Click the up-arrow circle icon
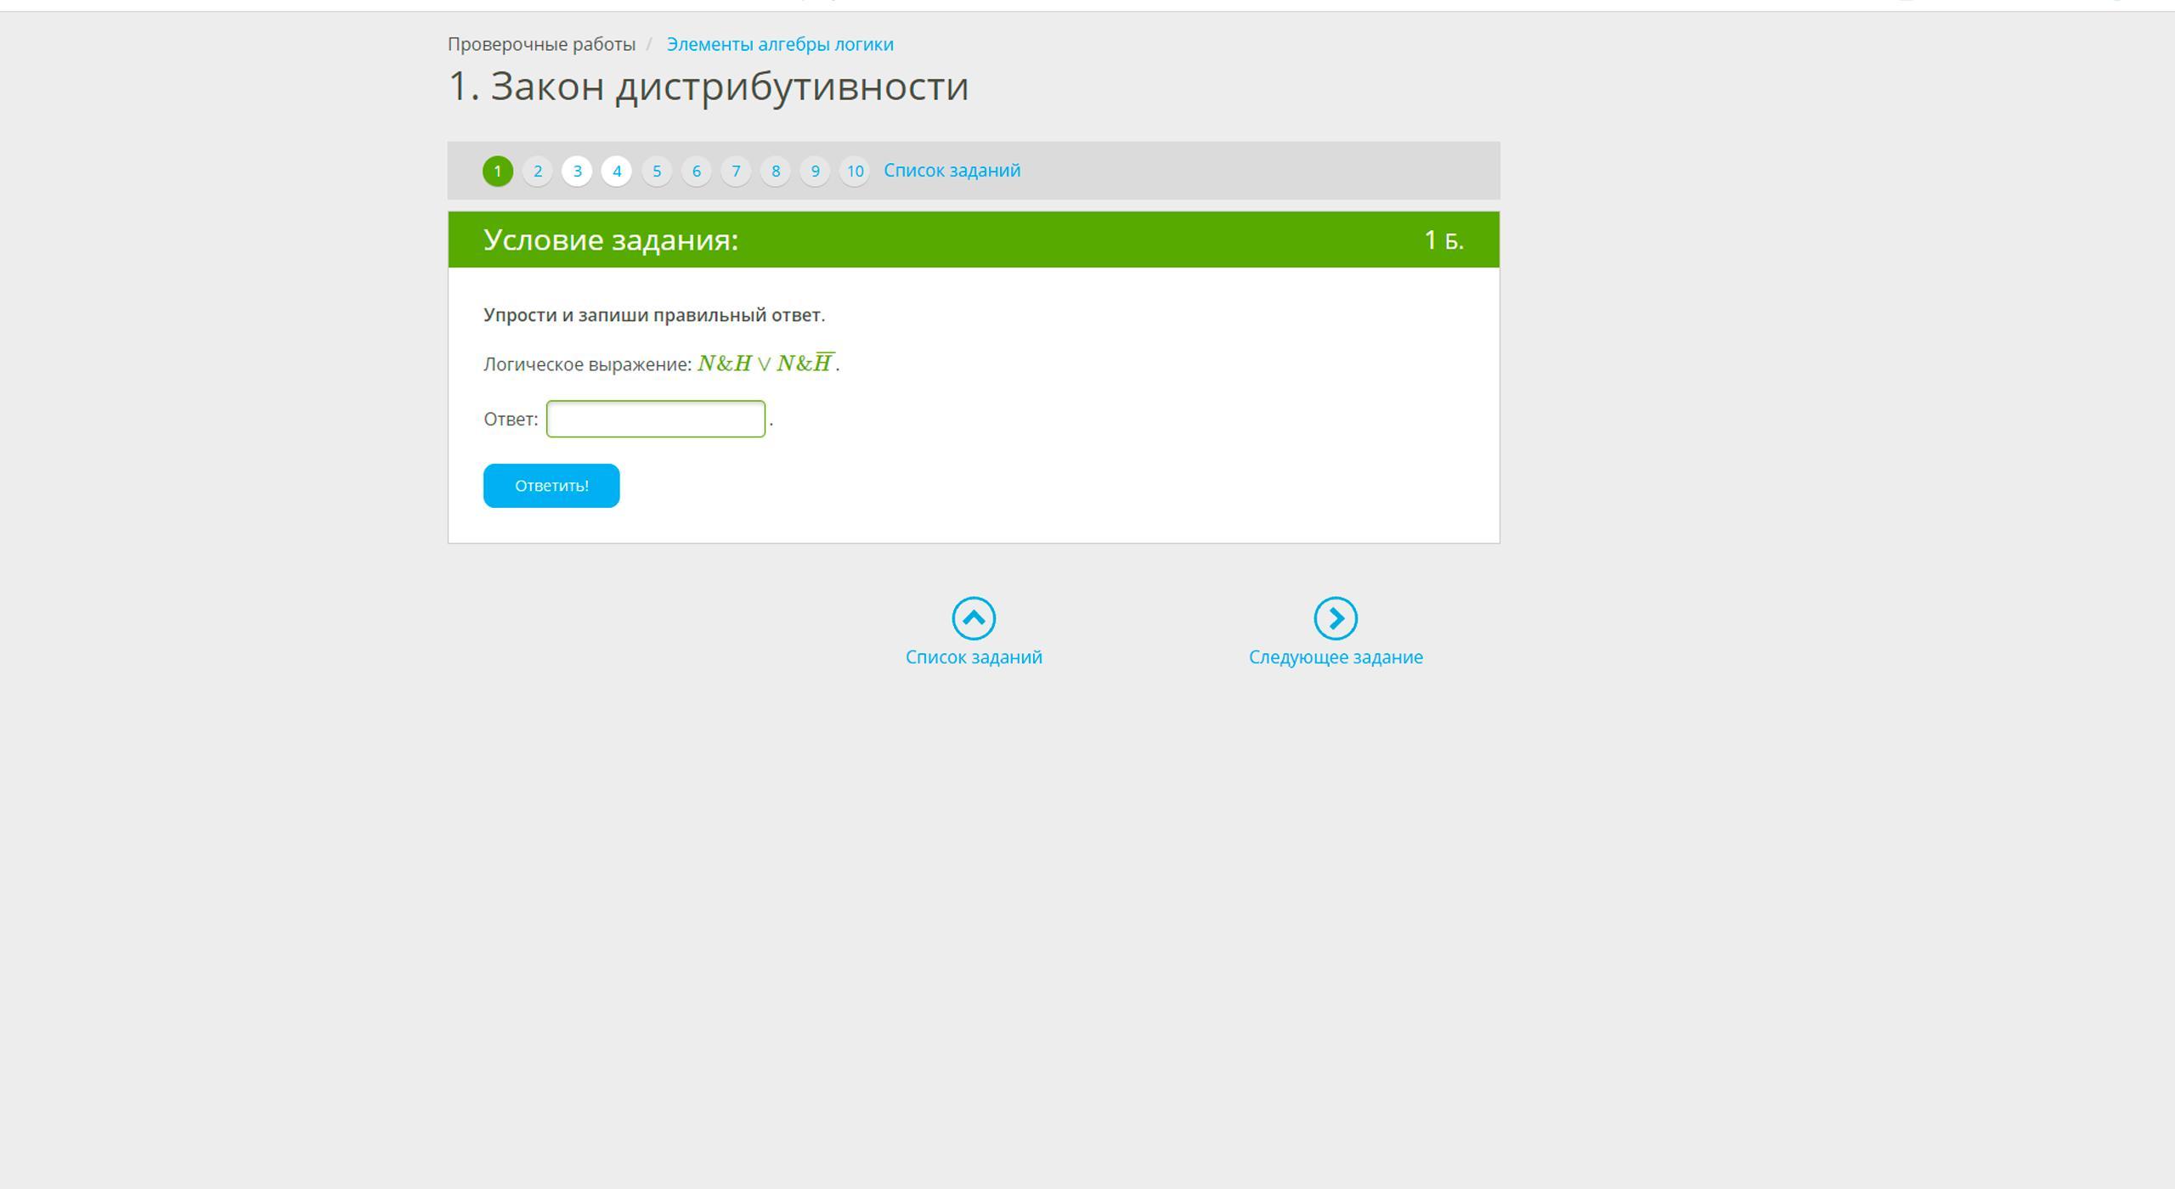The height and width of the screenshot is (1189, 2175). coord(974,618)
